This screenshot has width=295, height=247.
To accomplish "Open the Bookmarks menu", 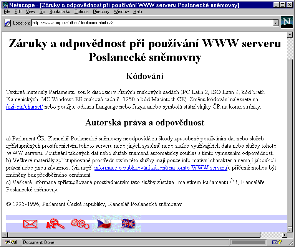I will pyautogui.click(x=60, y=12).
